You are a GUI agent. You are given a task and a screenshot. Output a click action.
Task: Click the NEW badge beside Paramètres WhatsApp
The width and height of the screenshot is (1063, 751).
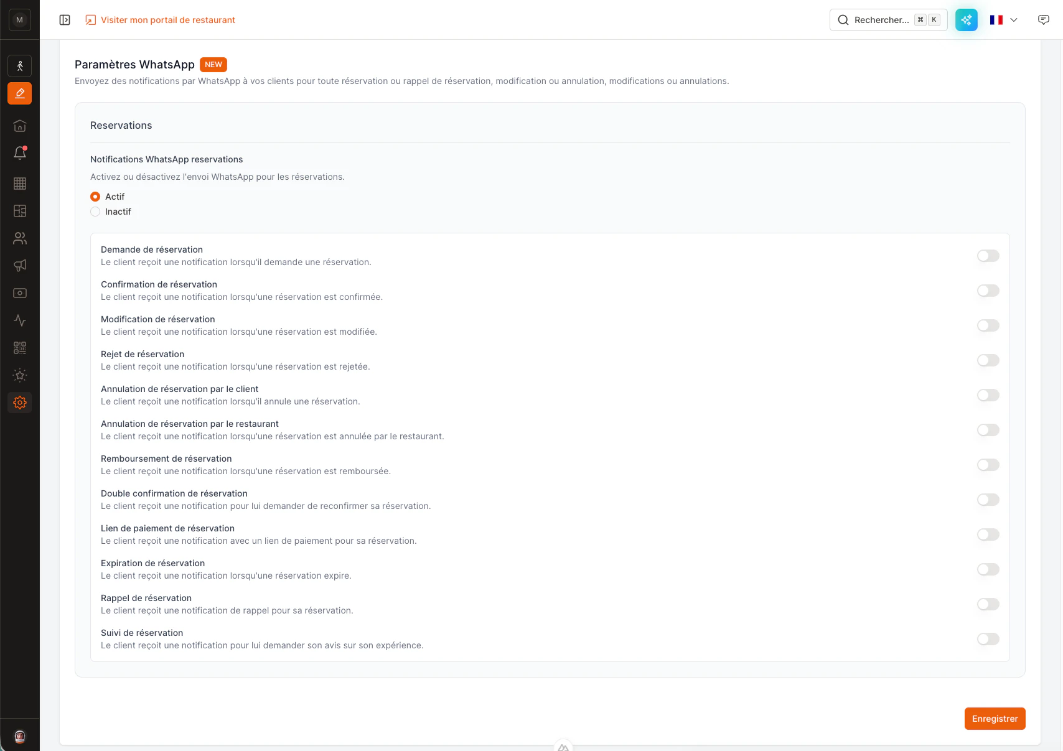(x=213, y=65)
